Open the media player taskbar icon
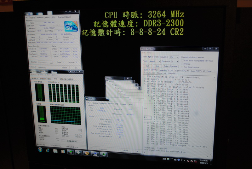This screenshot has width=252, height=169. point(63,151)
